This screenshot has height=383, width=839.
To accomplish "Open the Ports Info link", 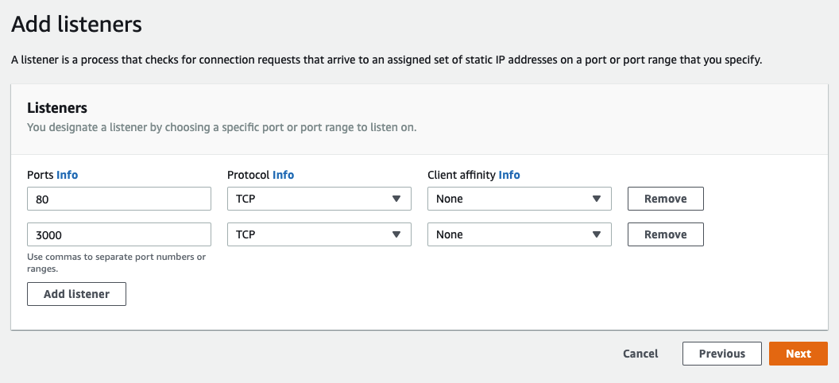I will coord(68,175).
